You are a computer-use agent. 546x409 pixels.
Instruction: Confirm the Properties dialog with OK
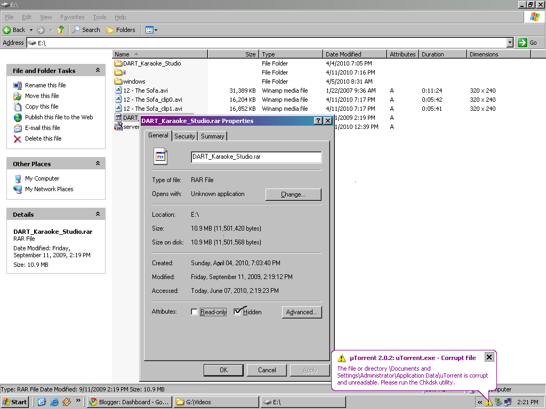point(223,370)
